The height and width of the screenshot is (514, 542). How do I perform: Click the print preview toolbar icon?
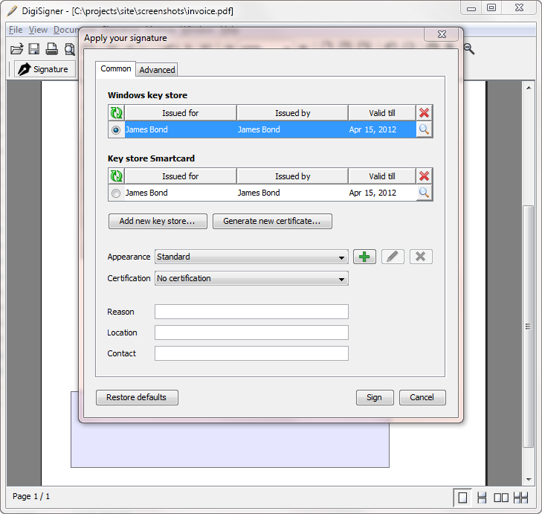click(x=69, y=49)
